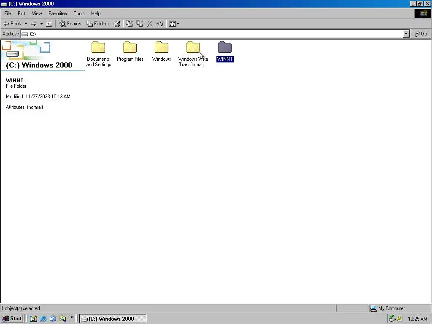432x324 pixels.
Task: Delete the selected item with X icon
Action: pos(150,24)
